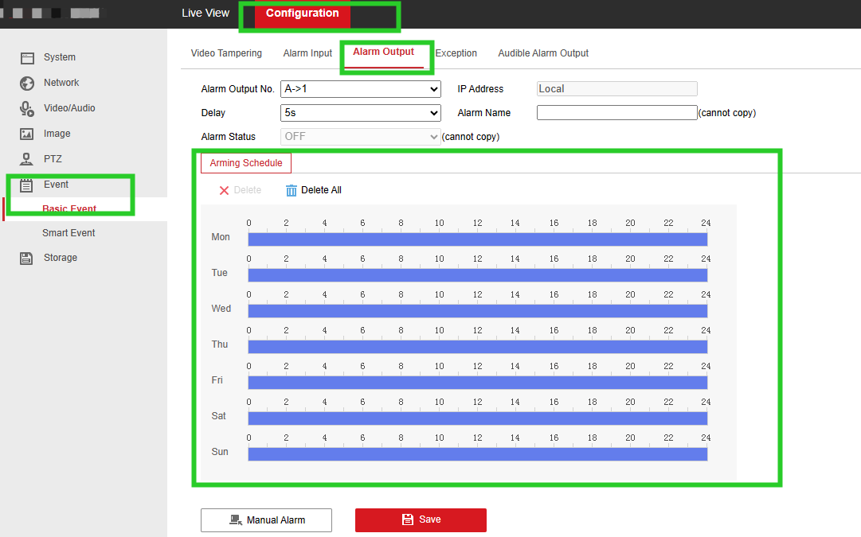Click the PTZ joystick icon

pos(27,159)
